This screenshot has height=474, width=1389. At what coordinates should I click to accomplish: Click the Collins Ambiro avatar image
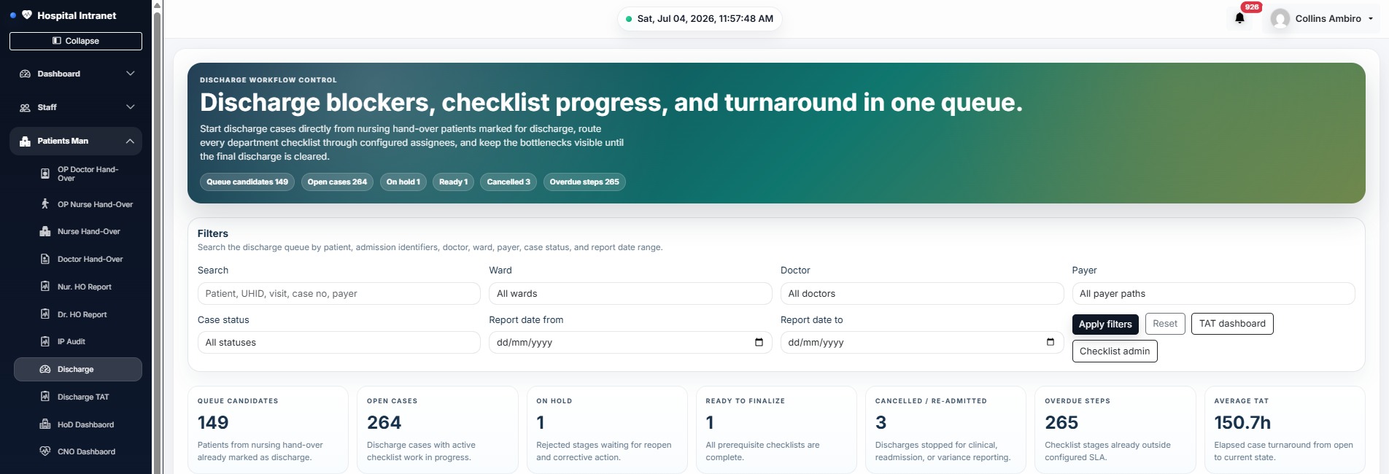click(x=1280, y=18)
